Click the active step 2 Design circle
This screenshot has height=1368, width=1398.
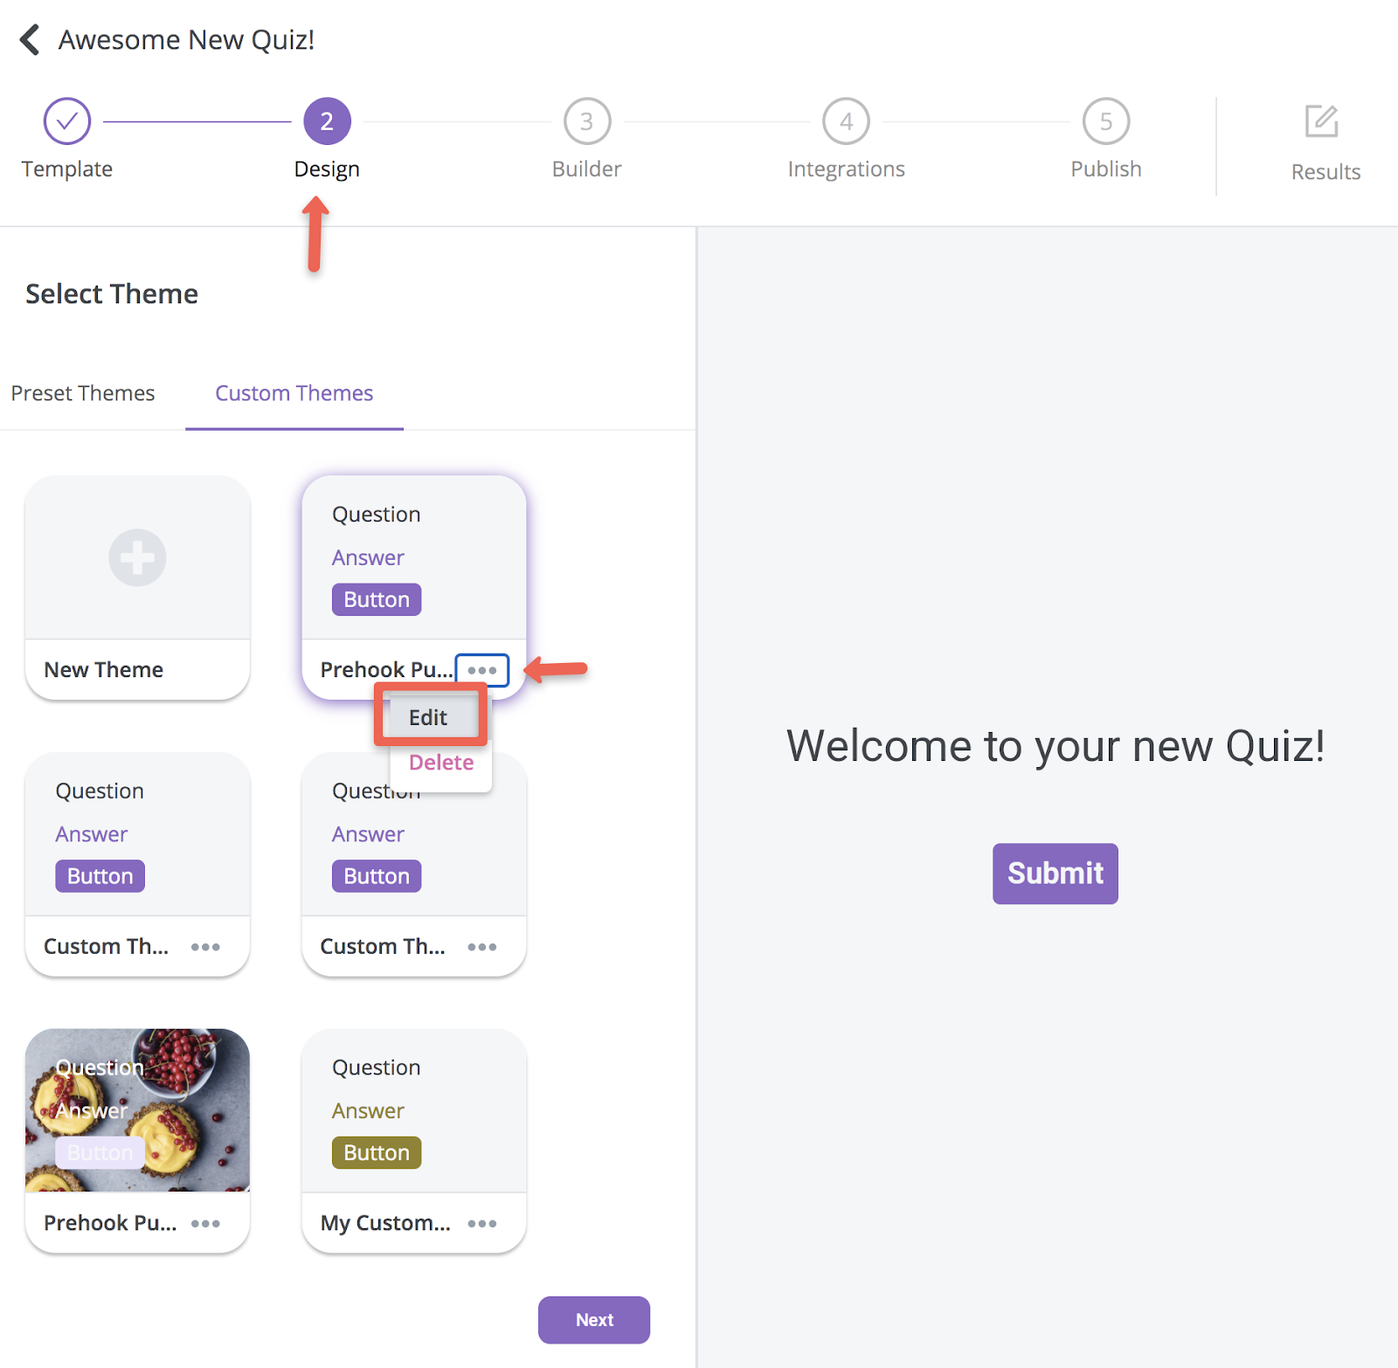[327, 121]
